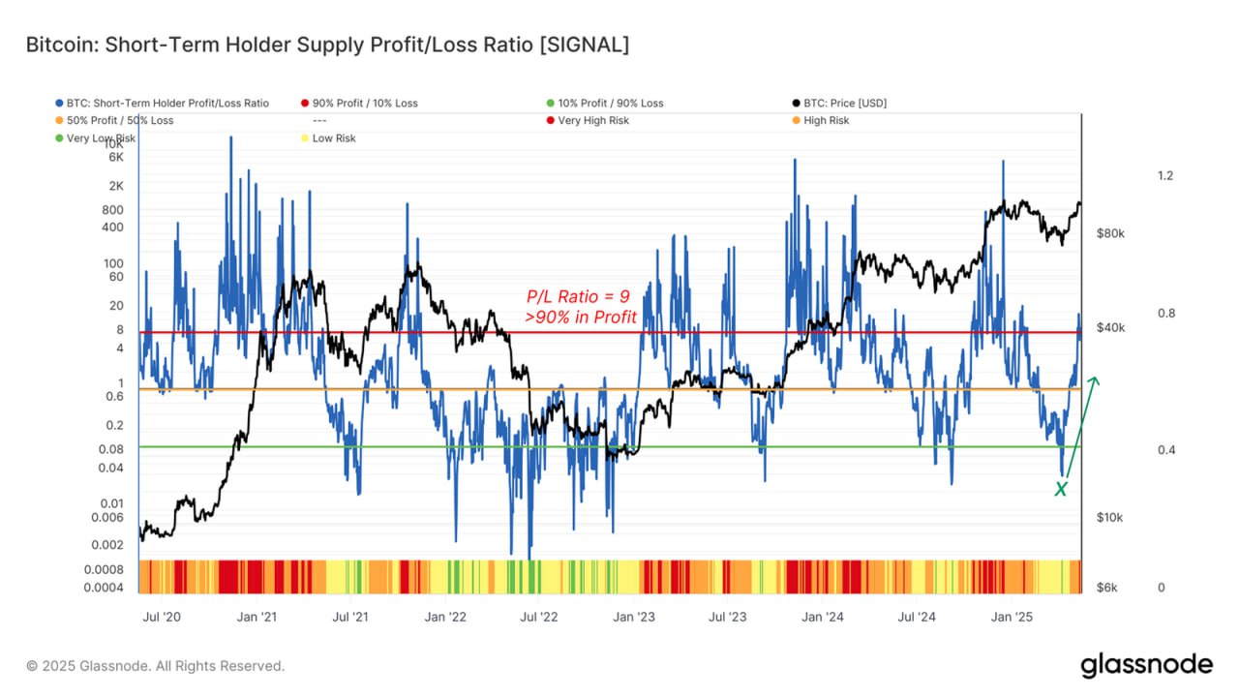Click the Glassnode copyright notice text
The image size is (1239, 697).
click(x=155, y=666)
